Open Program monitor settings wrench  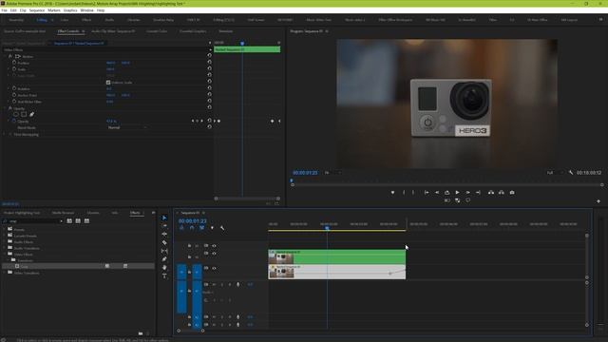[x=571, y=173]
